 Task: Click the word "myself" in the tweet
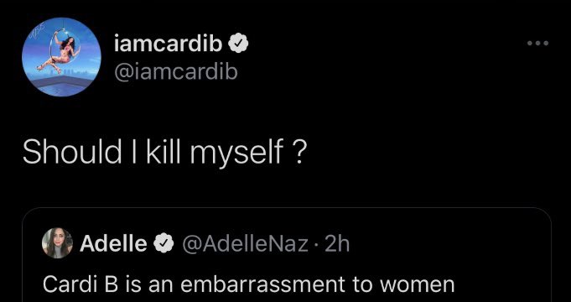[x=236, y=154]
